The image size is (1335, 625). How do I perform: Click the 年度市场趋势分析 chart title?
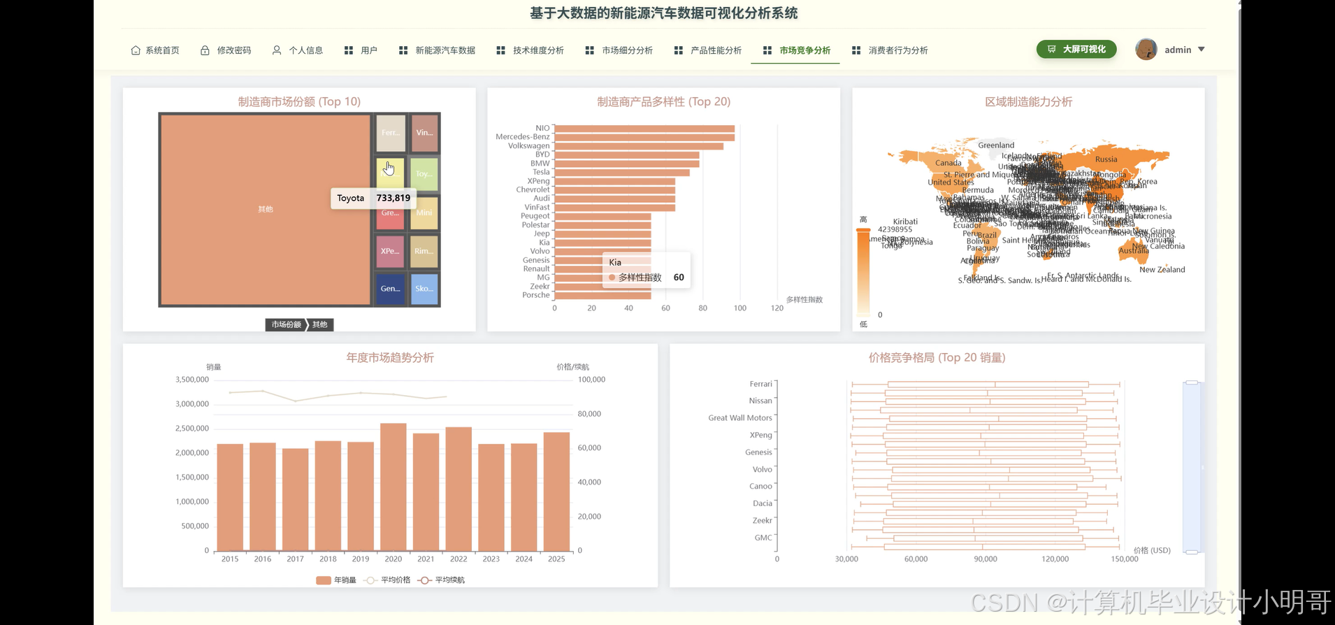click(390, 358)
